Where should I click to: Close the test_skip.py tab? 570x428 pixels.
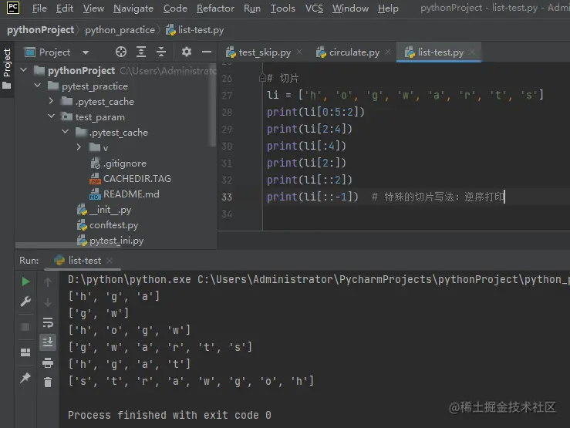[299, 52]
